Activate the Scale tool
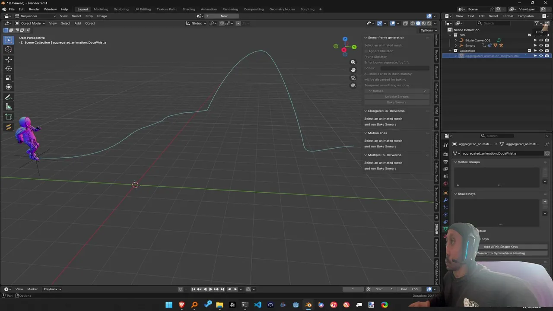Screen dimensions: 553x311 pyautogui.click(x=9, y=78)
